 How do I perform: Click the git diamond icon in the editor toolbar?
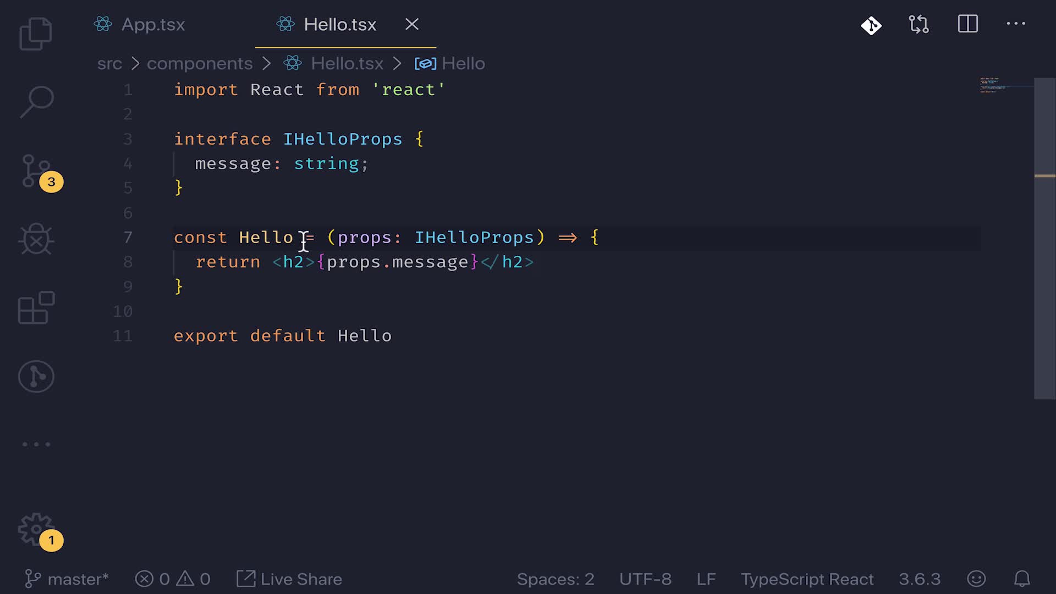[871, 25]
